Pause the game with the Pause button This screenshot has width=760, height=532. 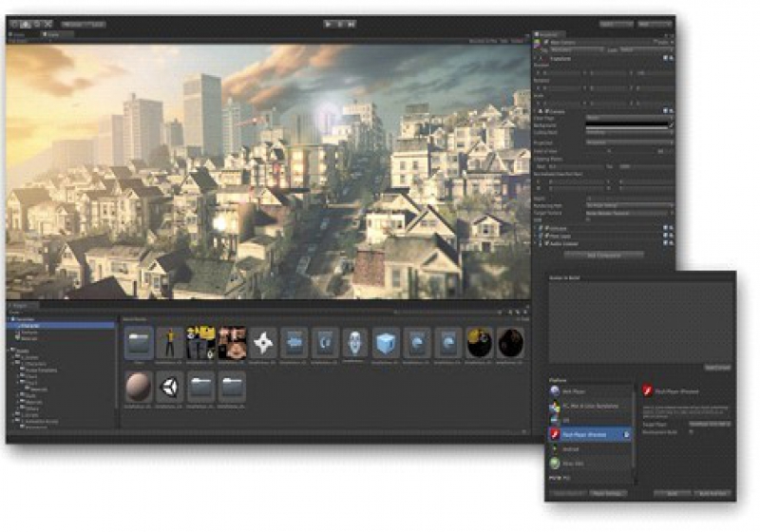click(x=340, y=23)
